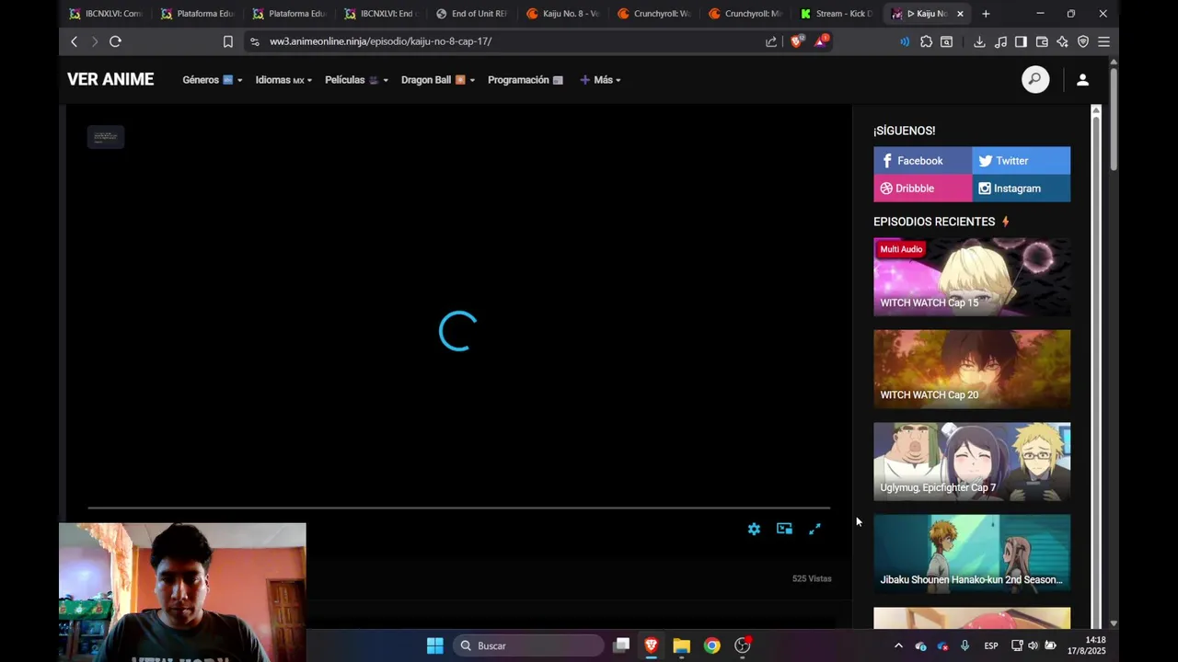Switch to the Stream - Kick tab
The height and width of the screenshot is (662, 1178).
(836, 14)
